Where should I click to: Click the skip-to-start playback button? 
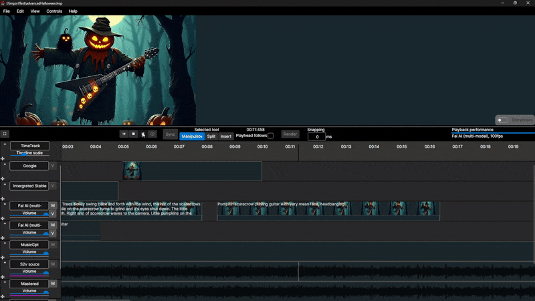point(124,134)
